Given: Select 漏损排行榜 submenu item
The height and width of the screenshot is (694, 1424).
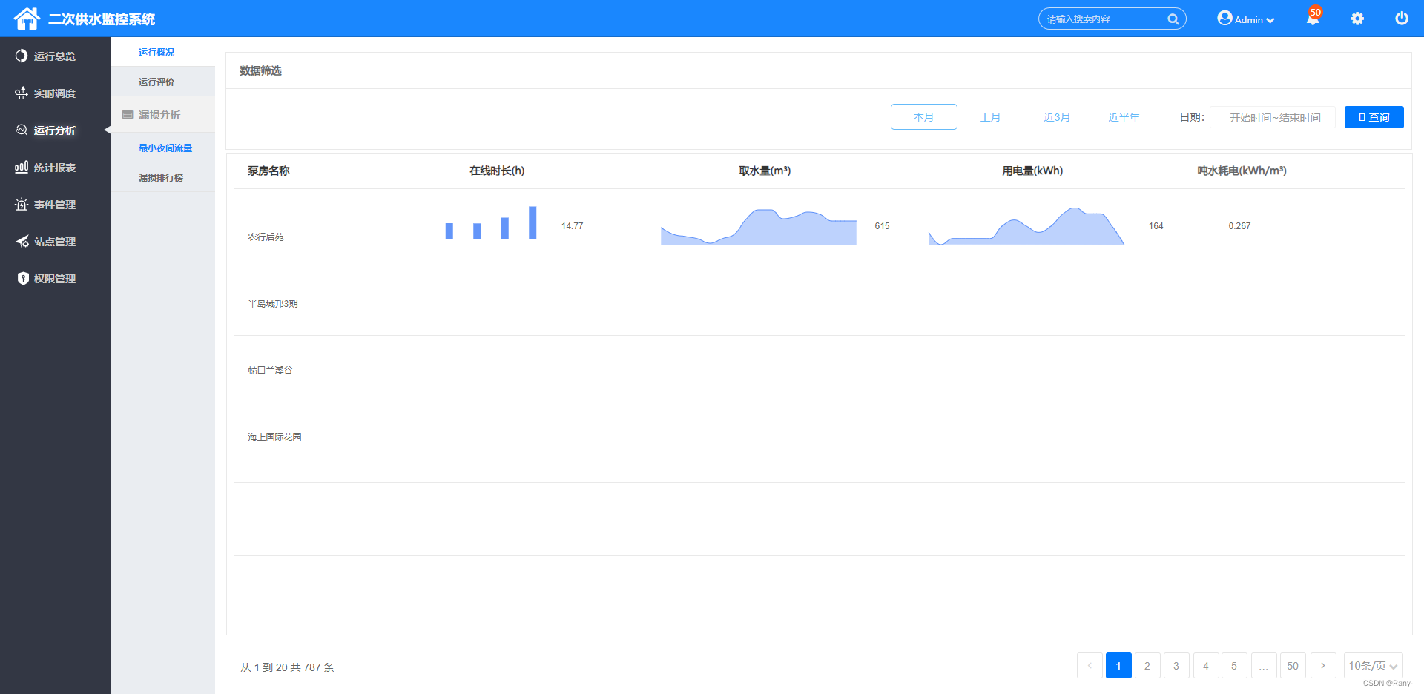Looking at the screenshot, I should (163, 177).
